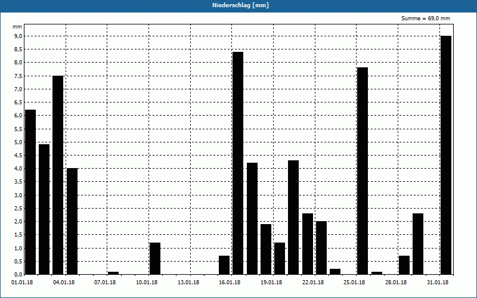477x298 pixels.
Task: Select the 1,9 mm bar before 19.01.18
Action: coord(266,249)
